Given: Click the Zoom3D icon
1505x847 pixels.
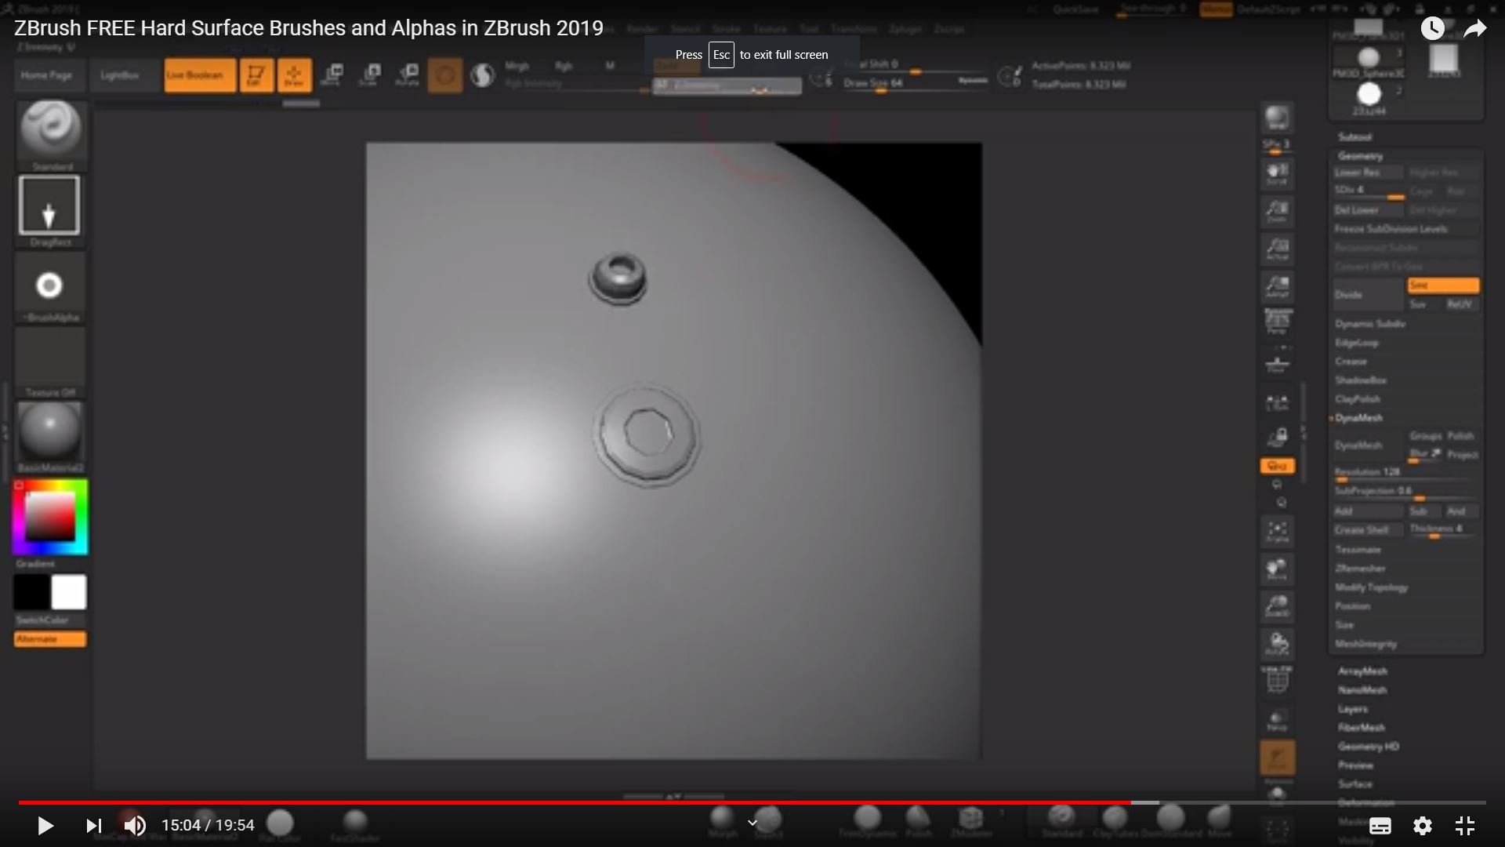Looking at the screenshot, I should pos(1277,607).
